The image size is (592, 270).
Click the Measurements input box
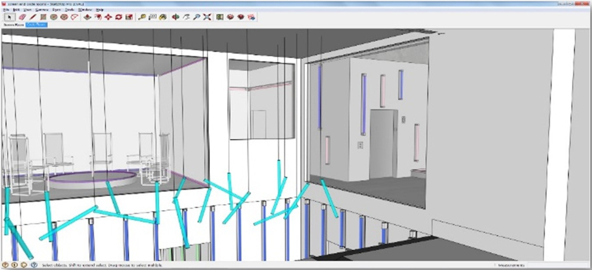557,265
